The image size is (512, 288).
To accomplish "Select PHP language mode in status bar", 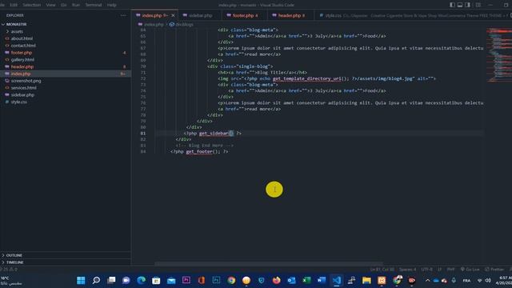I will (x=450, y=270).
